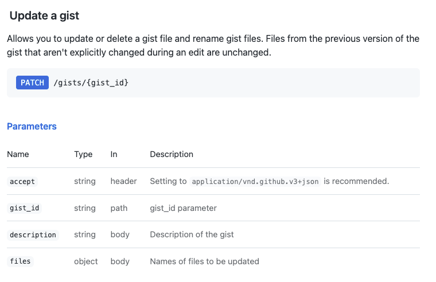Click the Type column header
Screen dimensions: 436x282
(83, 154)
